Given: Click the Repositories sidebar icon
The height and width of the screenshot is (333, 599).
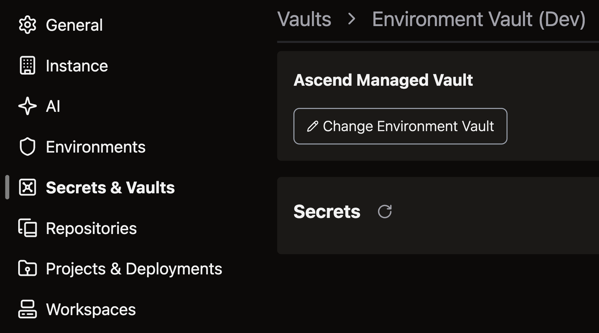Looking at the screenshot, I should [x=27, y=228].
